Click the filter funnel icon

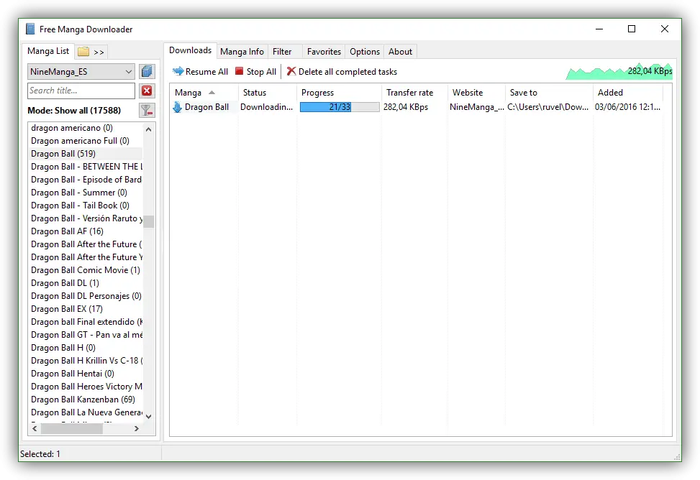[x=147, y=110]
